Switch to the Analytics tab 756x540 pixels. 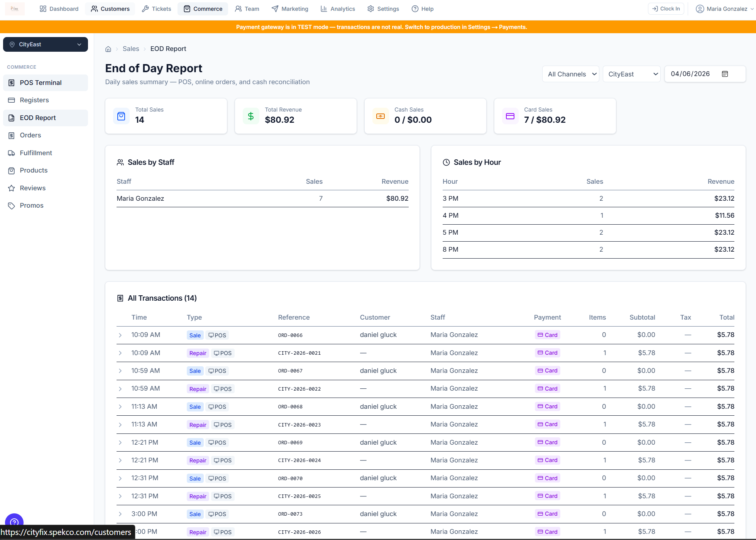[338, 8]
